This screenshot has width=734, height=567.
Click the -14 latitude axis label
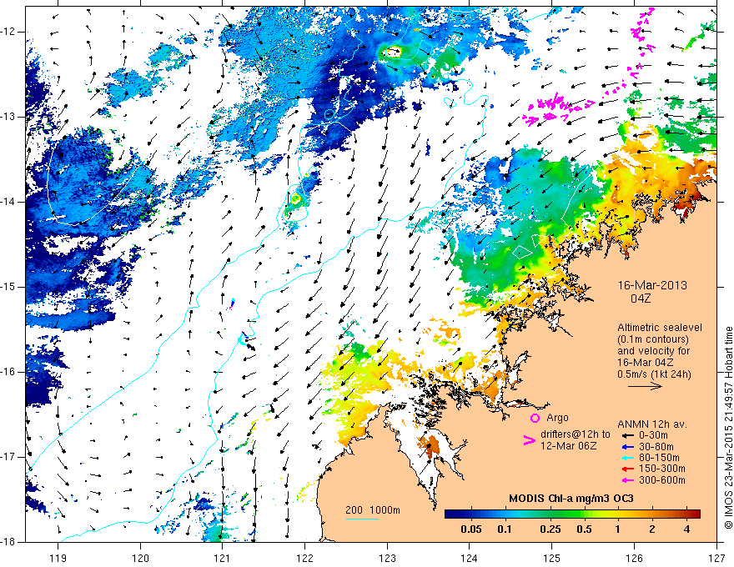9,202
